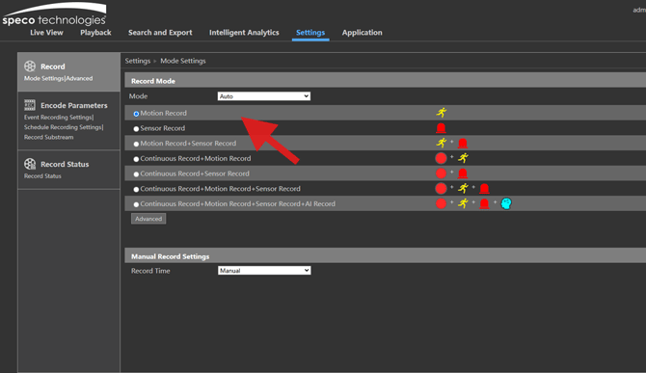The height and width of the screenshot is (373, 646).
Task: Click the Mode label text
Action: click(x=138, y=96)
